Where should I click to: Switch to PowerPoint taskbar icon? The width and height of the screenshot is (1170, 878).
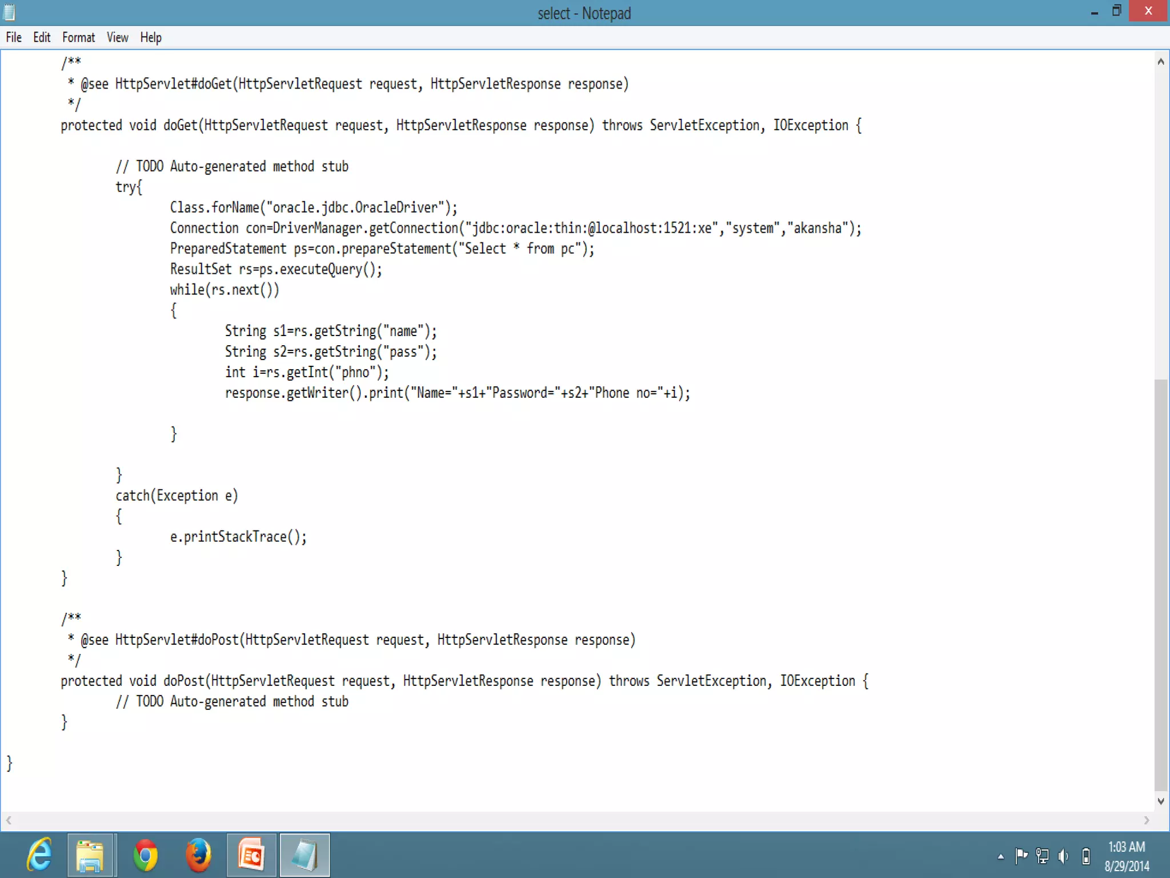(x=251, y=855)
